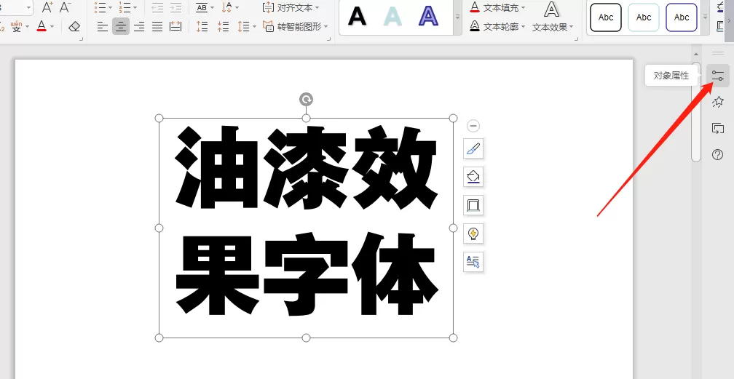Collapse floating toolbar with minus button
The height and width of the screenshot is (379, 734).
tap(473, 125)
